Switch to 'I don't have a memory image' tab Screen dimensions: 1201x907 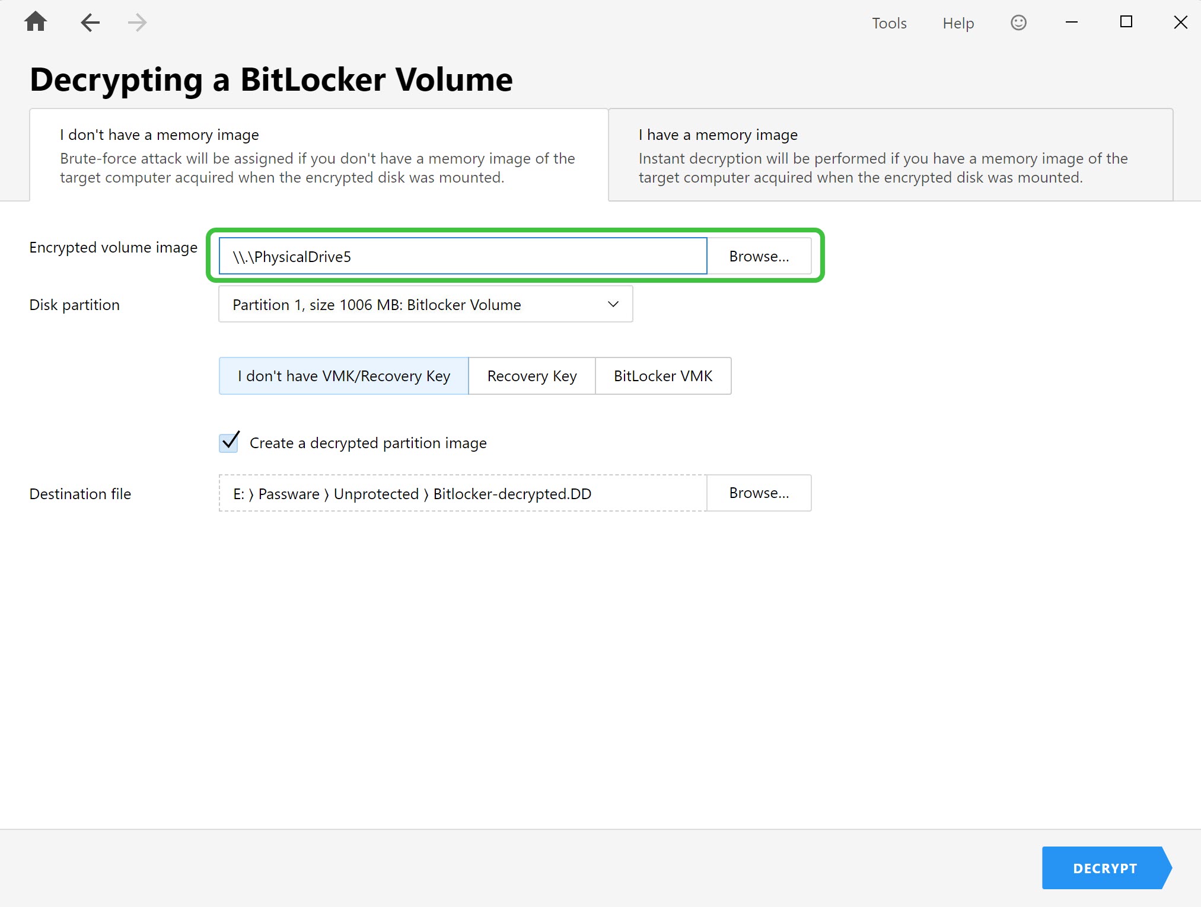click(319, 155)
